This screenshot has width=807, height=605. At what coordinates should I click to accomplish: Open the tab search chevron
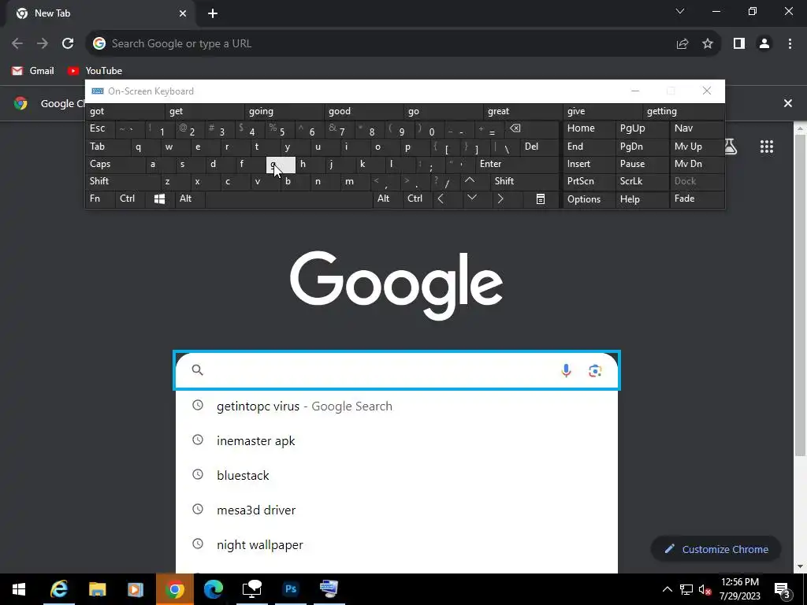point(680,11)
